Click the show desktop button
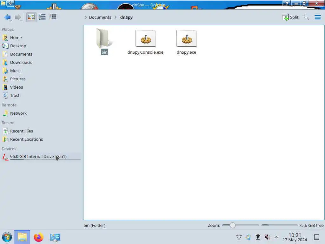Screen dimensions: 325x244 click(x=316, y=237)
